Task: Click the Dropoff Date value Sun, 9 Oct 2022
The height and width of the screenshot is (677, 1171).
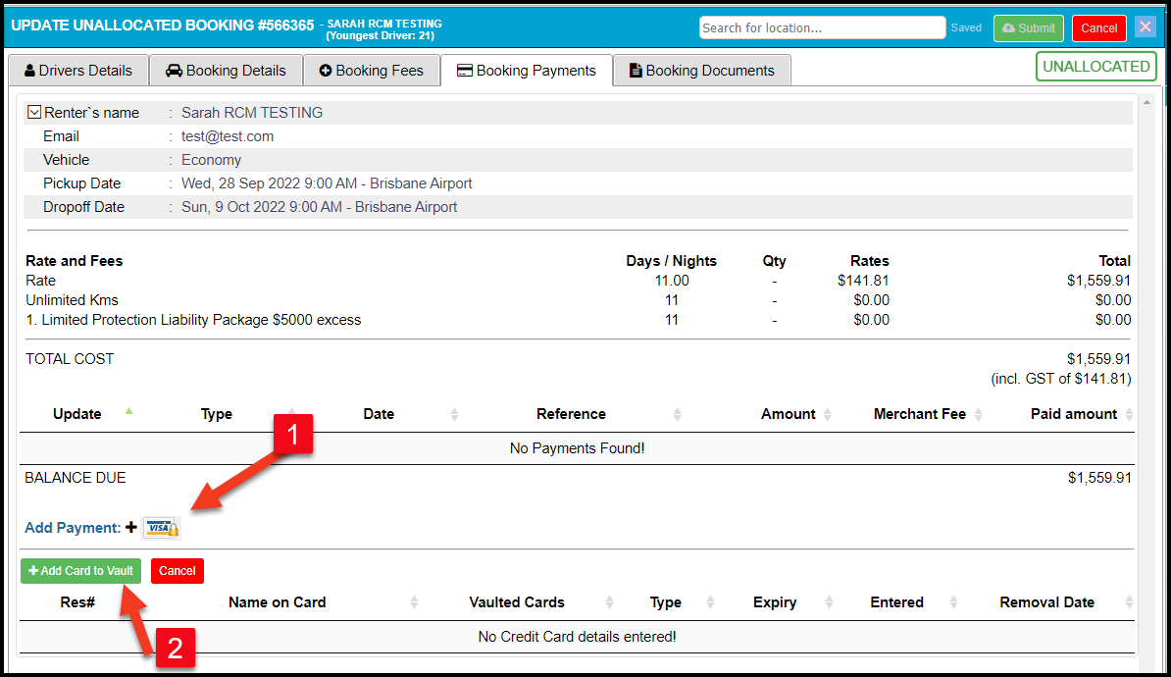Action: pos(320,207)
